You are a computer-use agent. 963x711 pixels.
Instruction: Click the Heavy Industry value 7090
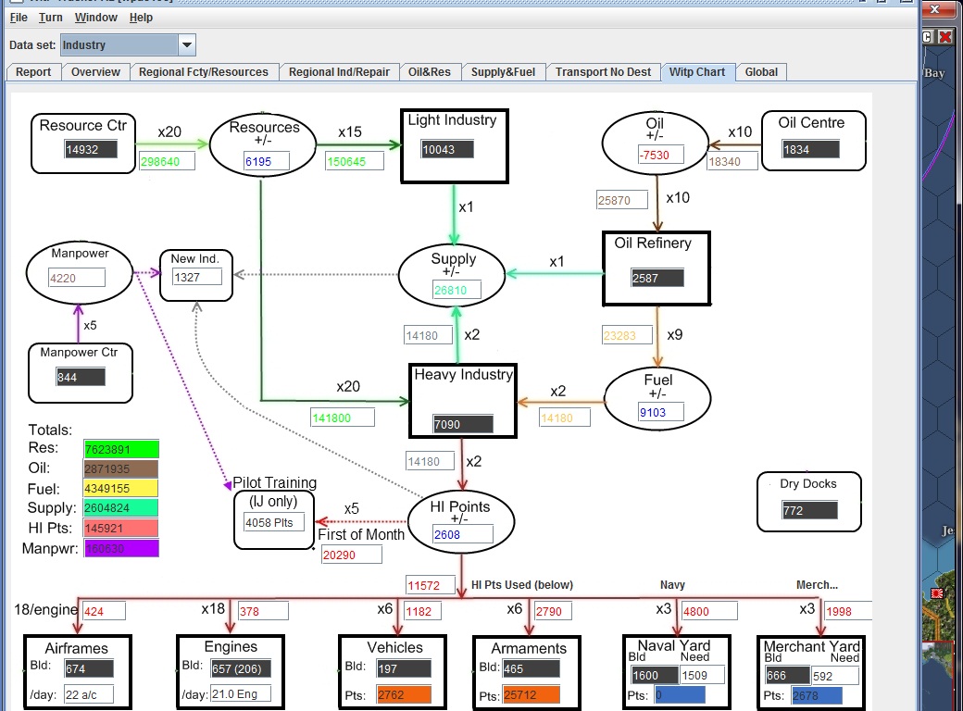(463, 424)
